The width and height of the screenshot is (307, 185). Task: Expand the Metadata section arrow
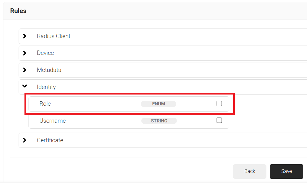25,70
